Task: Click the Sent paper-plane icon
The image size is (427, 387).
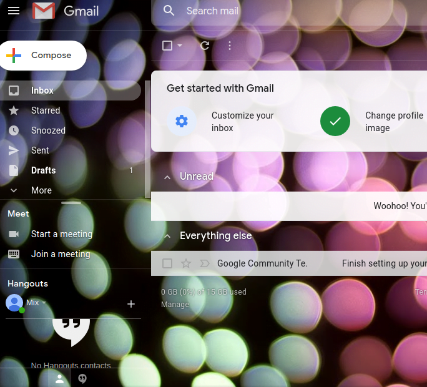Action: [x=14, y=150]
